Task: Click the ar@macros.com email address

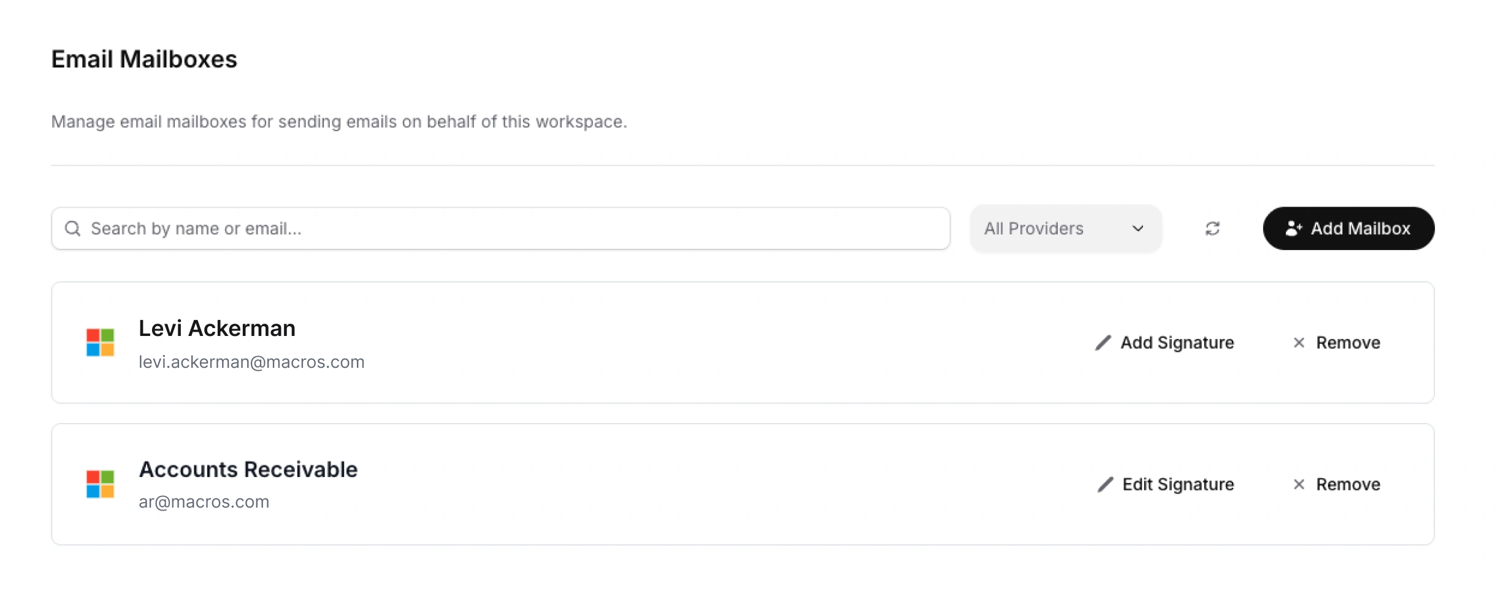Action: tap(204, 502)
